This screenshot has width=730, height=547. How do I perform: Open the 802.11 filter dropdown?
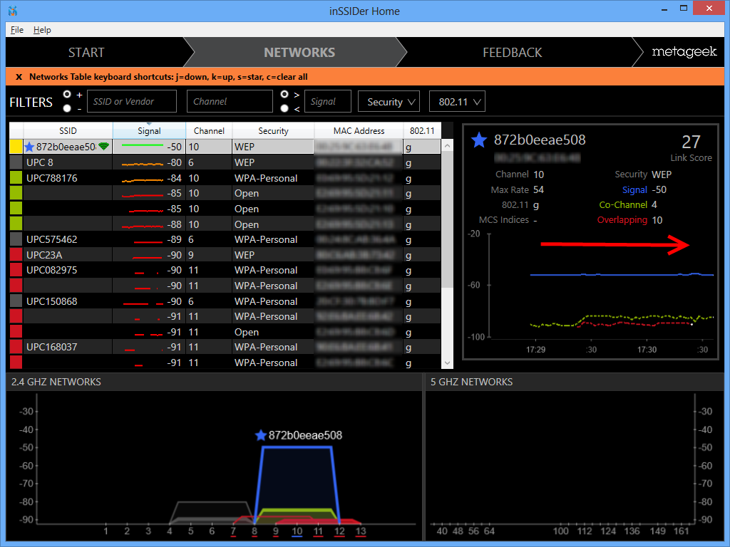tap(457, 101)
